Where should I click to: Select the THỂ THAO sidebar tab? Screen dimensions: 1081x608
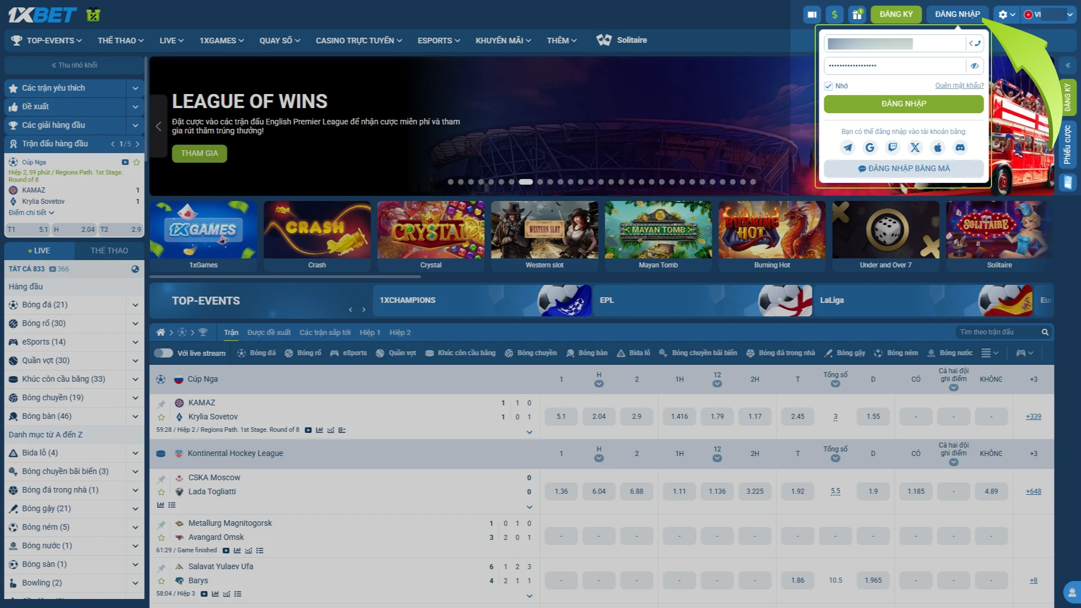click(x=109, y=251)
